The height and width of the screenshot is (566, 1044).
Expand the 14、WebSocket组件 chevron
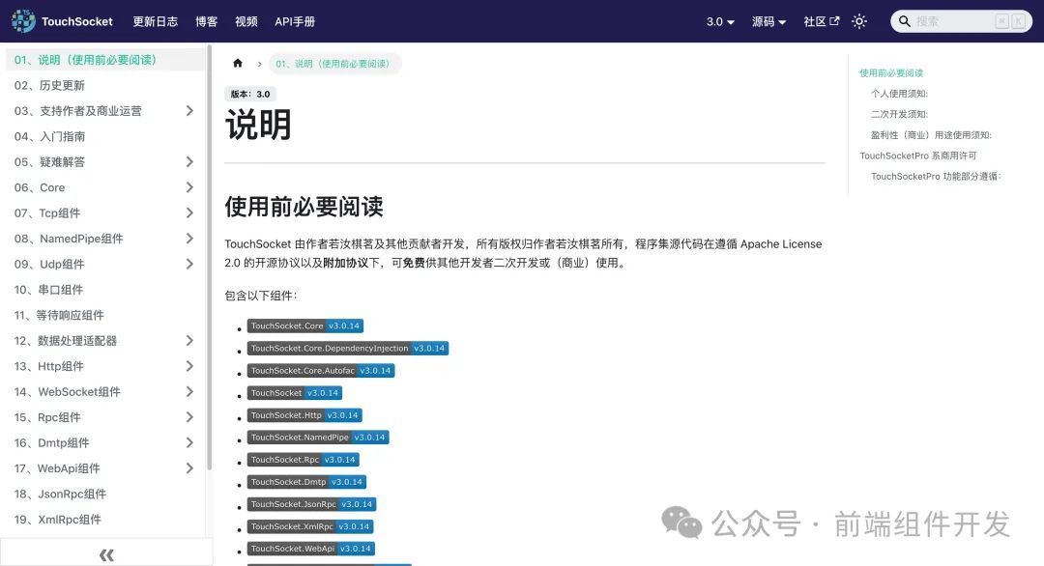tap(189, 392)
